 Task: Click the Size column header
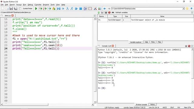tap(126, 16)
